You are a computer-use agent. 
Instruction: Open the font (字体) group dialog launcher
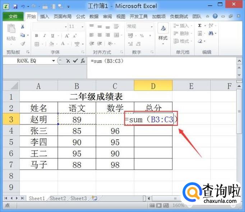tap(83, 52)
